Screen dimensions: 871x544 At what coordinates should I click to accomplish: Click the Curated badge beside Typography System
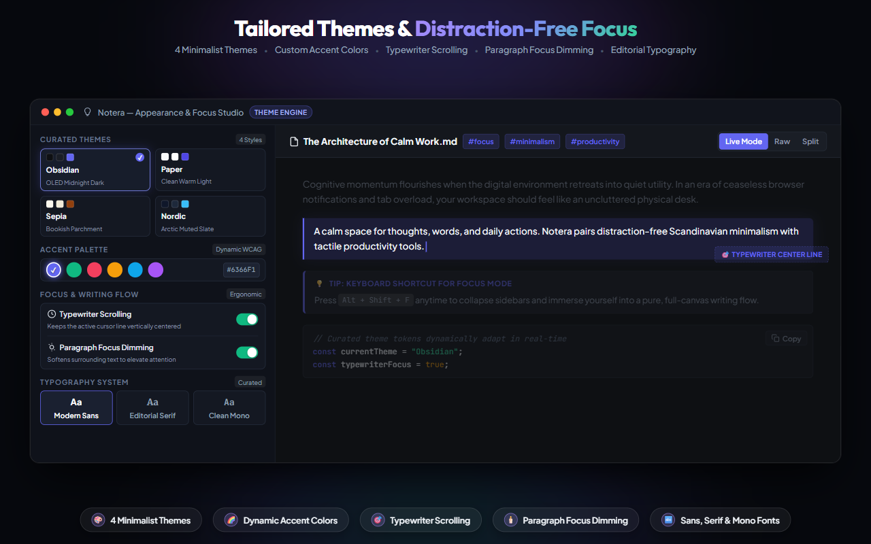(x=250, y=382)
